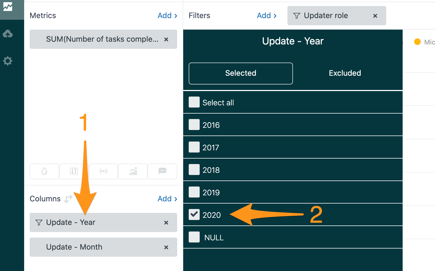Open the settings gear in sidebar
The image size is (435, 271).
[x=8, y=61]
